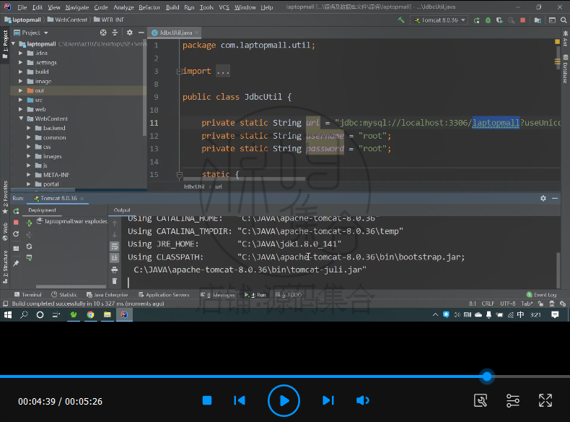Open the Build menu
The width and height of the screenshot is (570, 422).
point(172,7)
